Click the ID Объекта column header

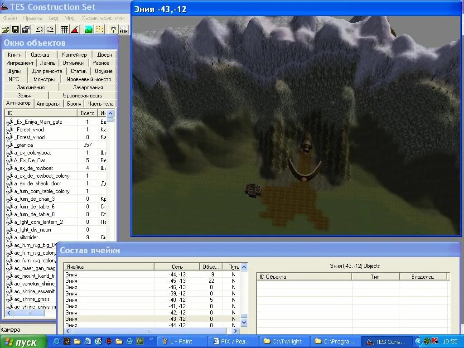(x=304, y=277)
